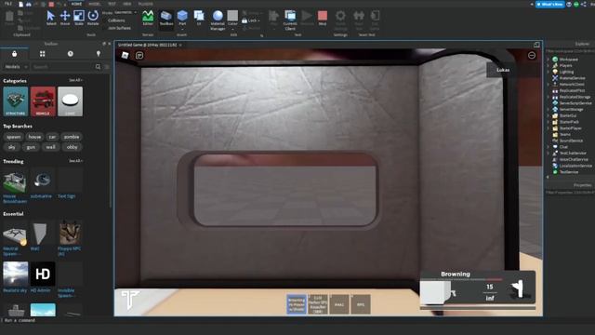Open the Models category dropdown in Toolbox
Viewport: 595px width, 335px height.
coord(15,67)
